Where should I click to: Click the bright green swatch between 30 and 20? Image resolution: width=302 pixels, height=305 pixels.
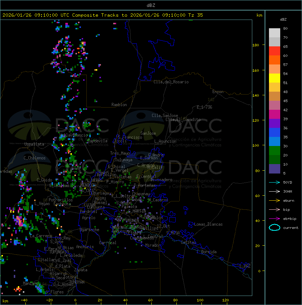point(274,151)
